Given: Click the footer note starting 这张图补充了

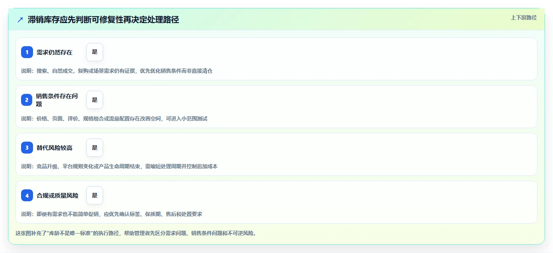Looking at the screenshot, I should [x=136, y=233].
